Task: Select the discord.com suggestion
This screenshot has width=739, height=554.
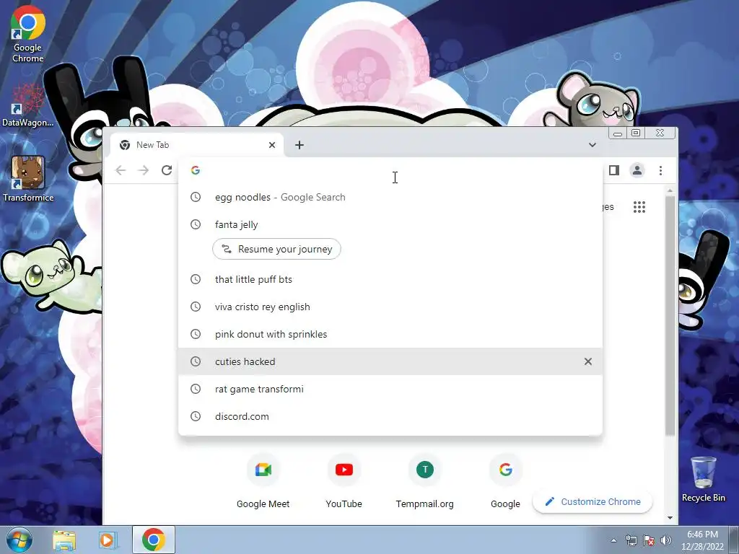Action: (390, 416)
